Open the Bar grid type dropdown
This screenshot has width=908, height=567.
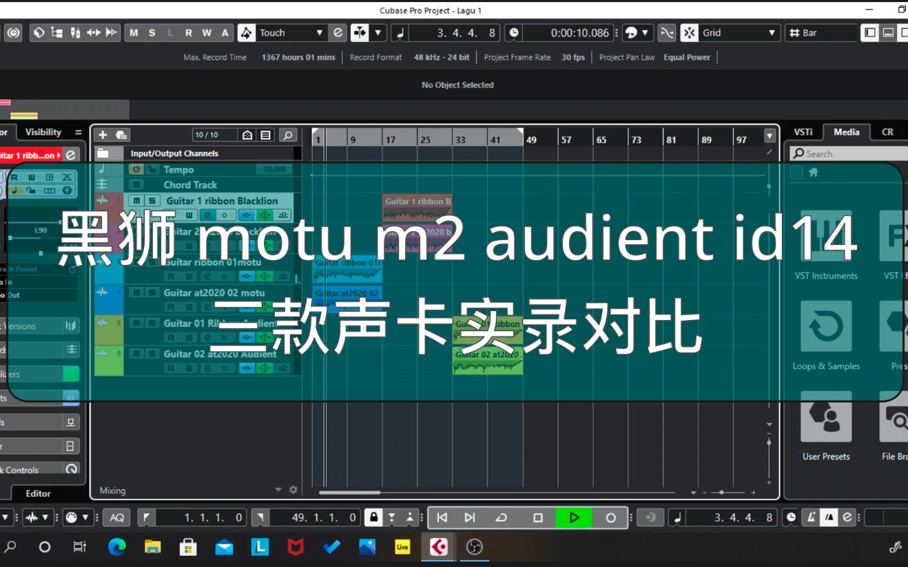click(821, 32)
